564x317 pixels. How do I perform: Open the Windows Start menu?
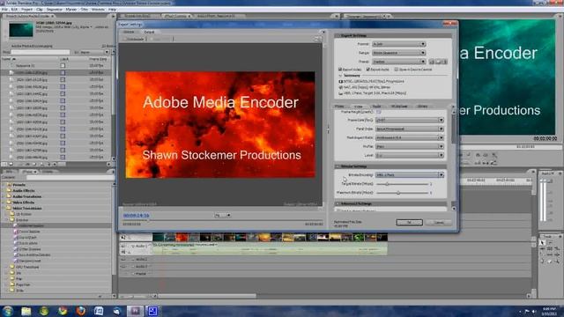pos(8,311)
